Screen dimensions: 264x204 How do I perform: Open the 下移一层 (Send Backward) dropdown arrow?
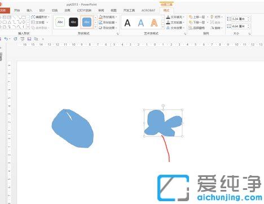pyautogui.click(x=208, y=23)
